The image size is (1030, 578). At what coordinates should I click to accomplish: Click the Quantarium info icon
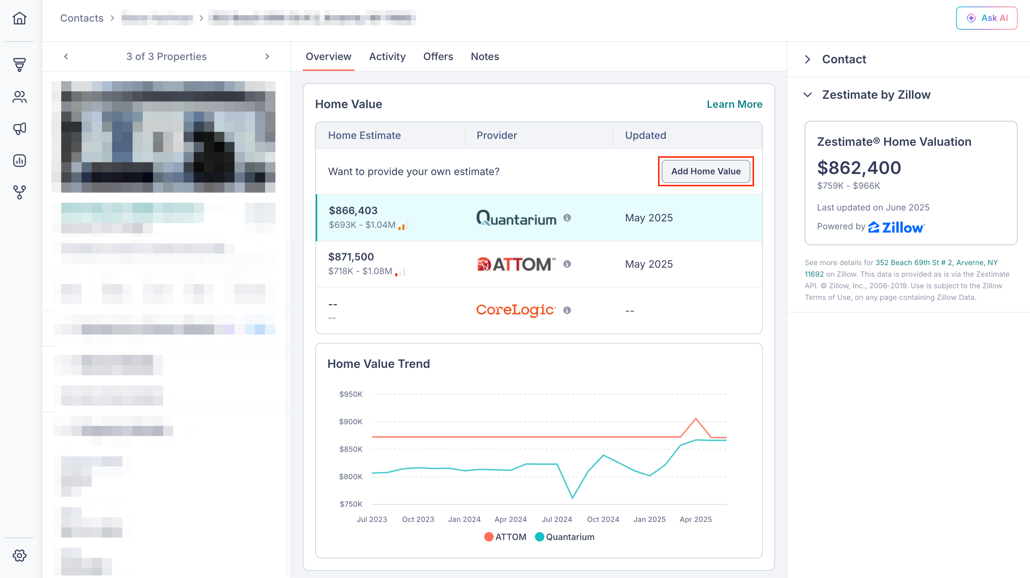(567, 218)
